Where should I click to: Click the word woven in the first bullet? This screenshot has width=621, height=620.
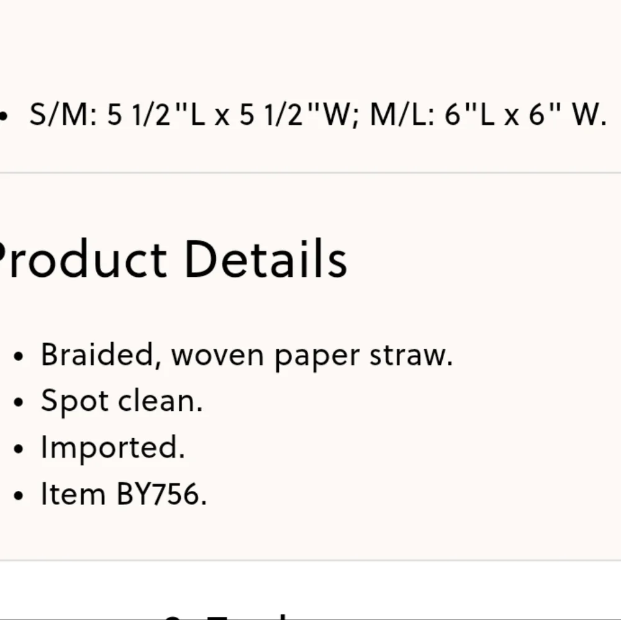217,356
